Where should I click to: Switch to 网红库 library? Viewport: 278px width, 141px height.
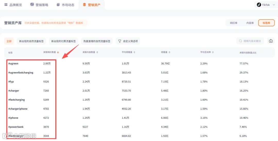(233, 23)
